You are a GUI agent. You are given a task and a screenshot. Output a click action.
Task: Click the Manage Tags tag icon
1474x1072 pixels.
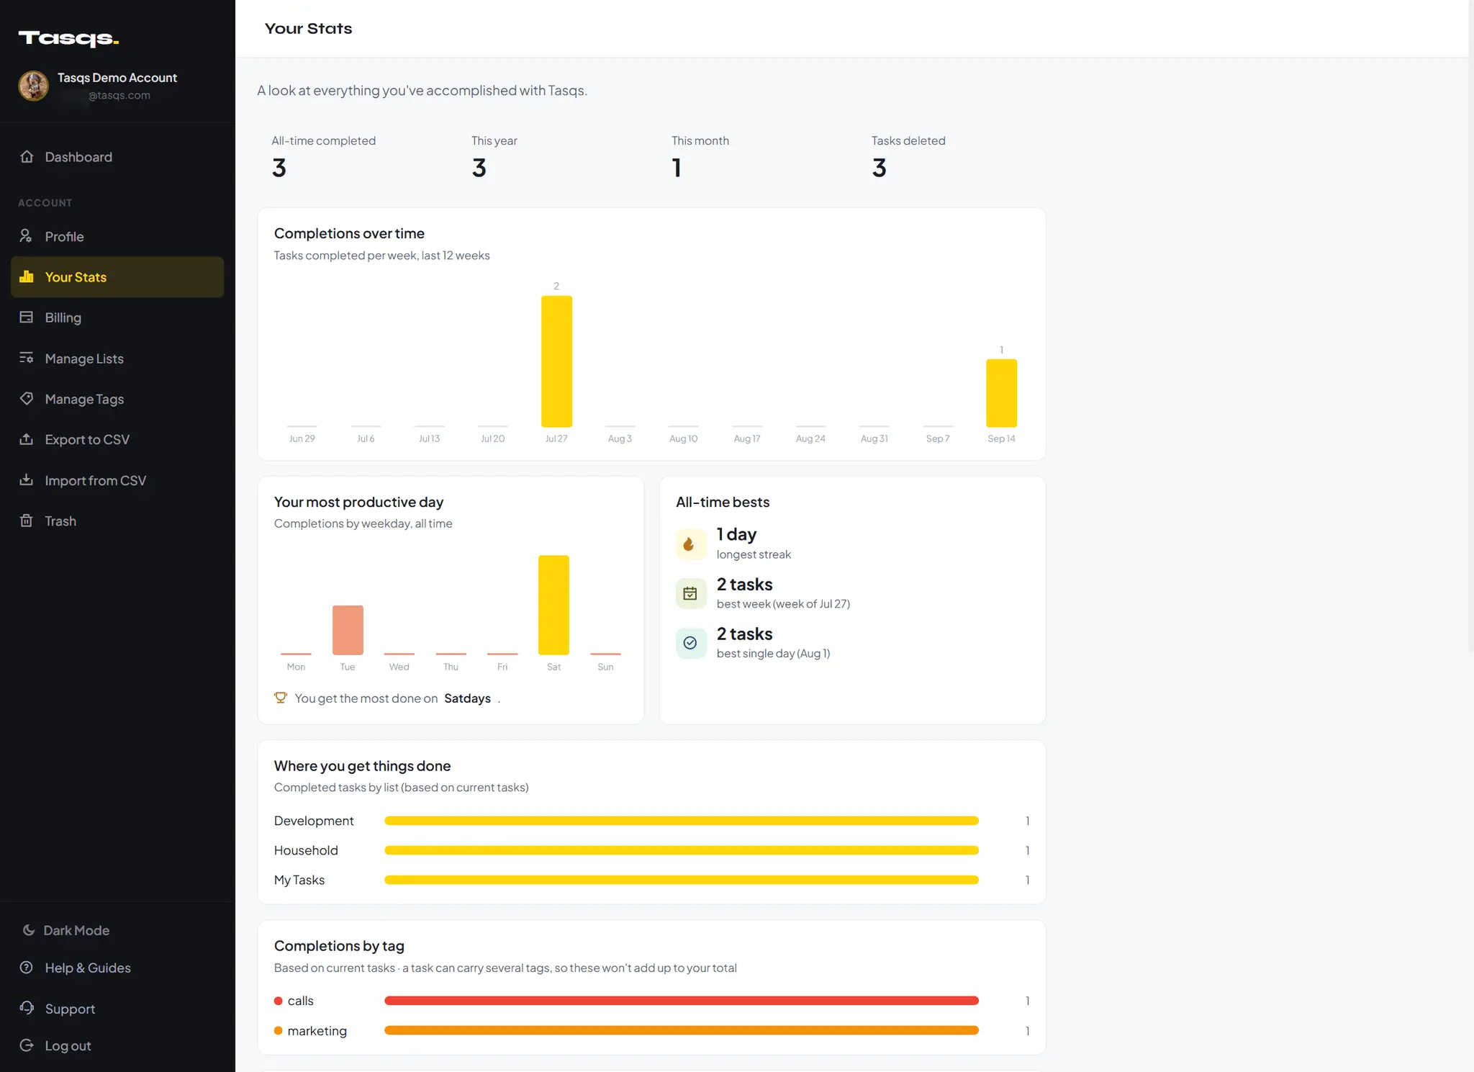point(27,398)
